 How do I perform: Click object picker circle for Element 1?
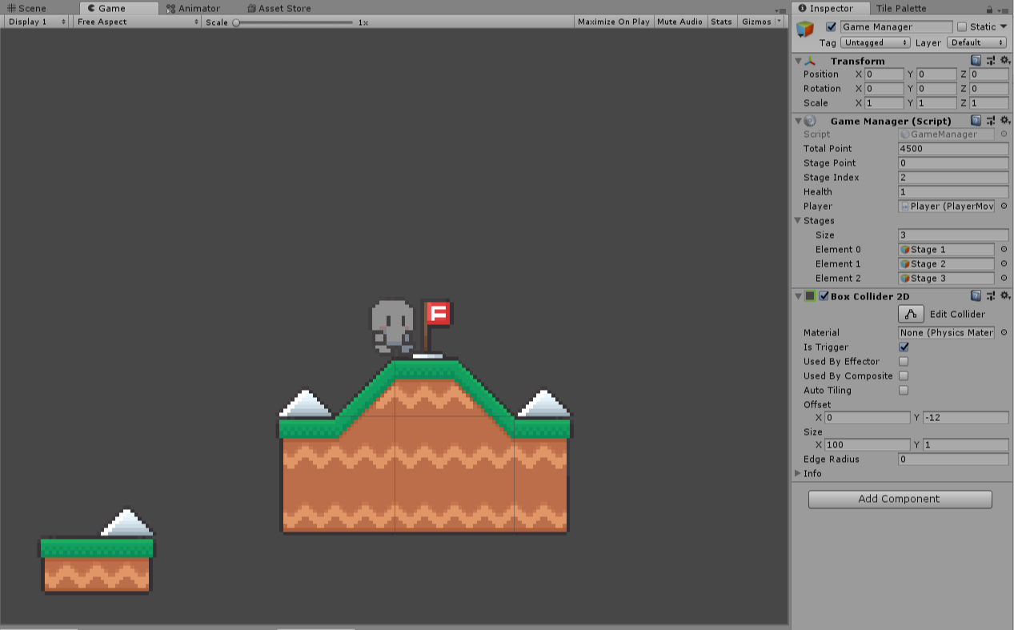pyautogui.click(x=1004, y=264)
